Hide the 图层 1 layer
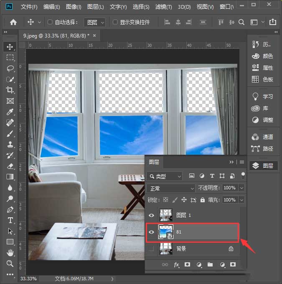282x284 pixels. click(151, 215)
